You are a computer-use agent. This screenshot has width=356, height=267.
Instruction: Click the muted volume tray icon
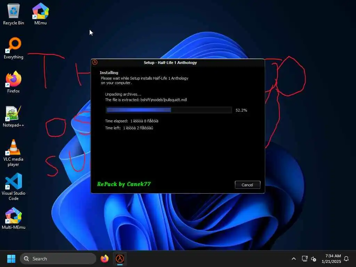click(x=314, y=259)
